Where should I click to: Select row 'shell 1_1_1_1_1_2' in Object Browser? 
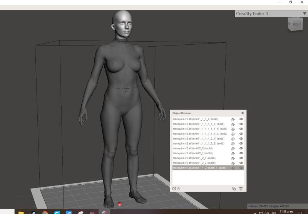point(208,124)
